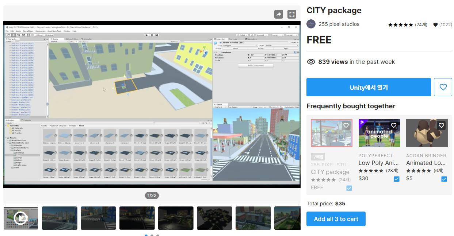The width and height of the screenshot is (454, 236).
Task: Open the ACORN BRINGER publisher link
Action: point(426,156)
